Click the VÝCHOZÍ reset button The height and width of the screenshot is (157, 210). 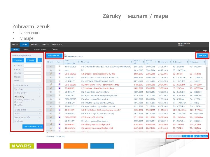point(31,60)
